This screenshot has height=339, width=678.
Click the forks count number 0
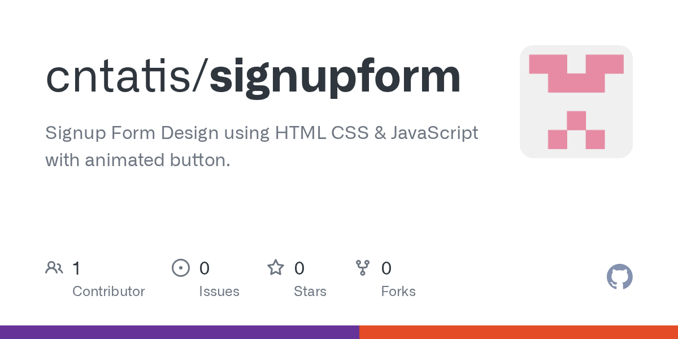(x=386, y=268)
